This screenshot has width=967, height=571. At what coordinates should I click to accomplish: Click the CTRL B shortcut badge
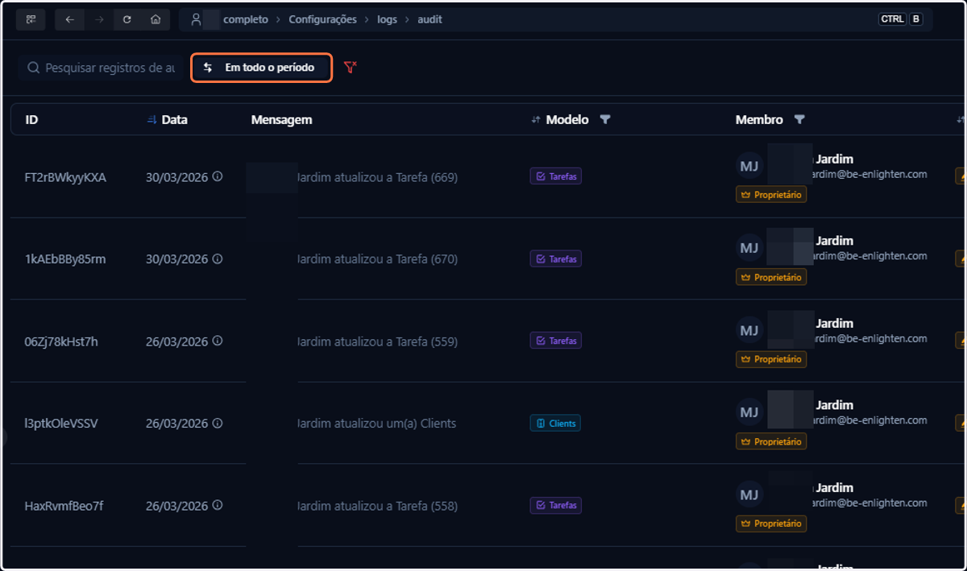pyautogui.click(x=901, y=19)
